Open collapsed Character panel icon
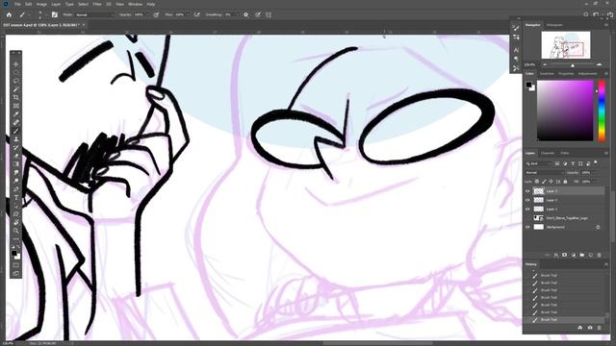Image resolution: width=616 pixels, height=346 pixels. click(x=516, y=50)
